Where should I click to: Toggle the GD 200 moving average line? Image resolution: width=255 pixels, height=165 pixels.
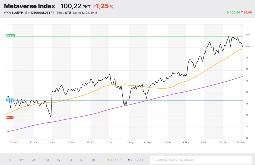tap(135, 159)
